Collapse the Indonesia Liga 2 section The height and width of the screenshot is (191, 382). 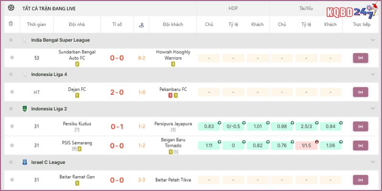tap(373, 109)
